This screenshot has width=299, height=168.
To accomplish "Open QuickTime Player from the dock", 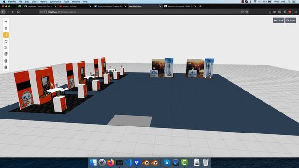I will pyautogui.click(x=176, y=162).
